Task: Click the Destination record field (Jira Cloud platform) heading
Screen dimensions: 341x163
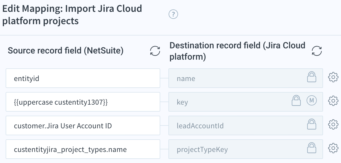Action: click(x=237, y=51)
